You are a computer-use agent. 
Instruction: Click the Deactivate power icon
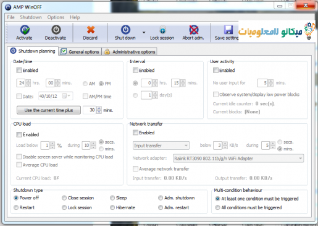coord(56,30)
